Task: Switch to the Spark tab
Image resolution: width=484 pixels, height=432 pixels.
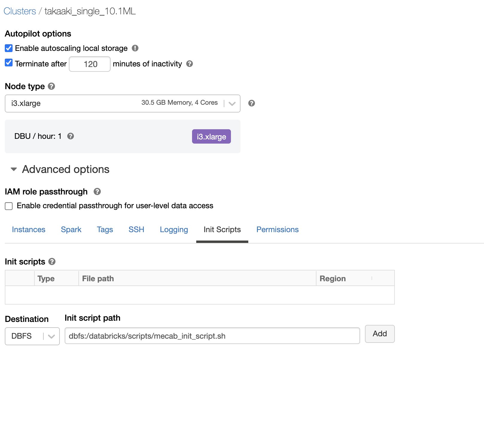Action: pos(71,229)
